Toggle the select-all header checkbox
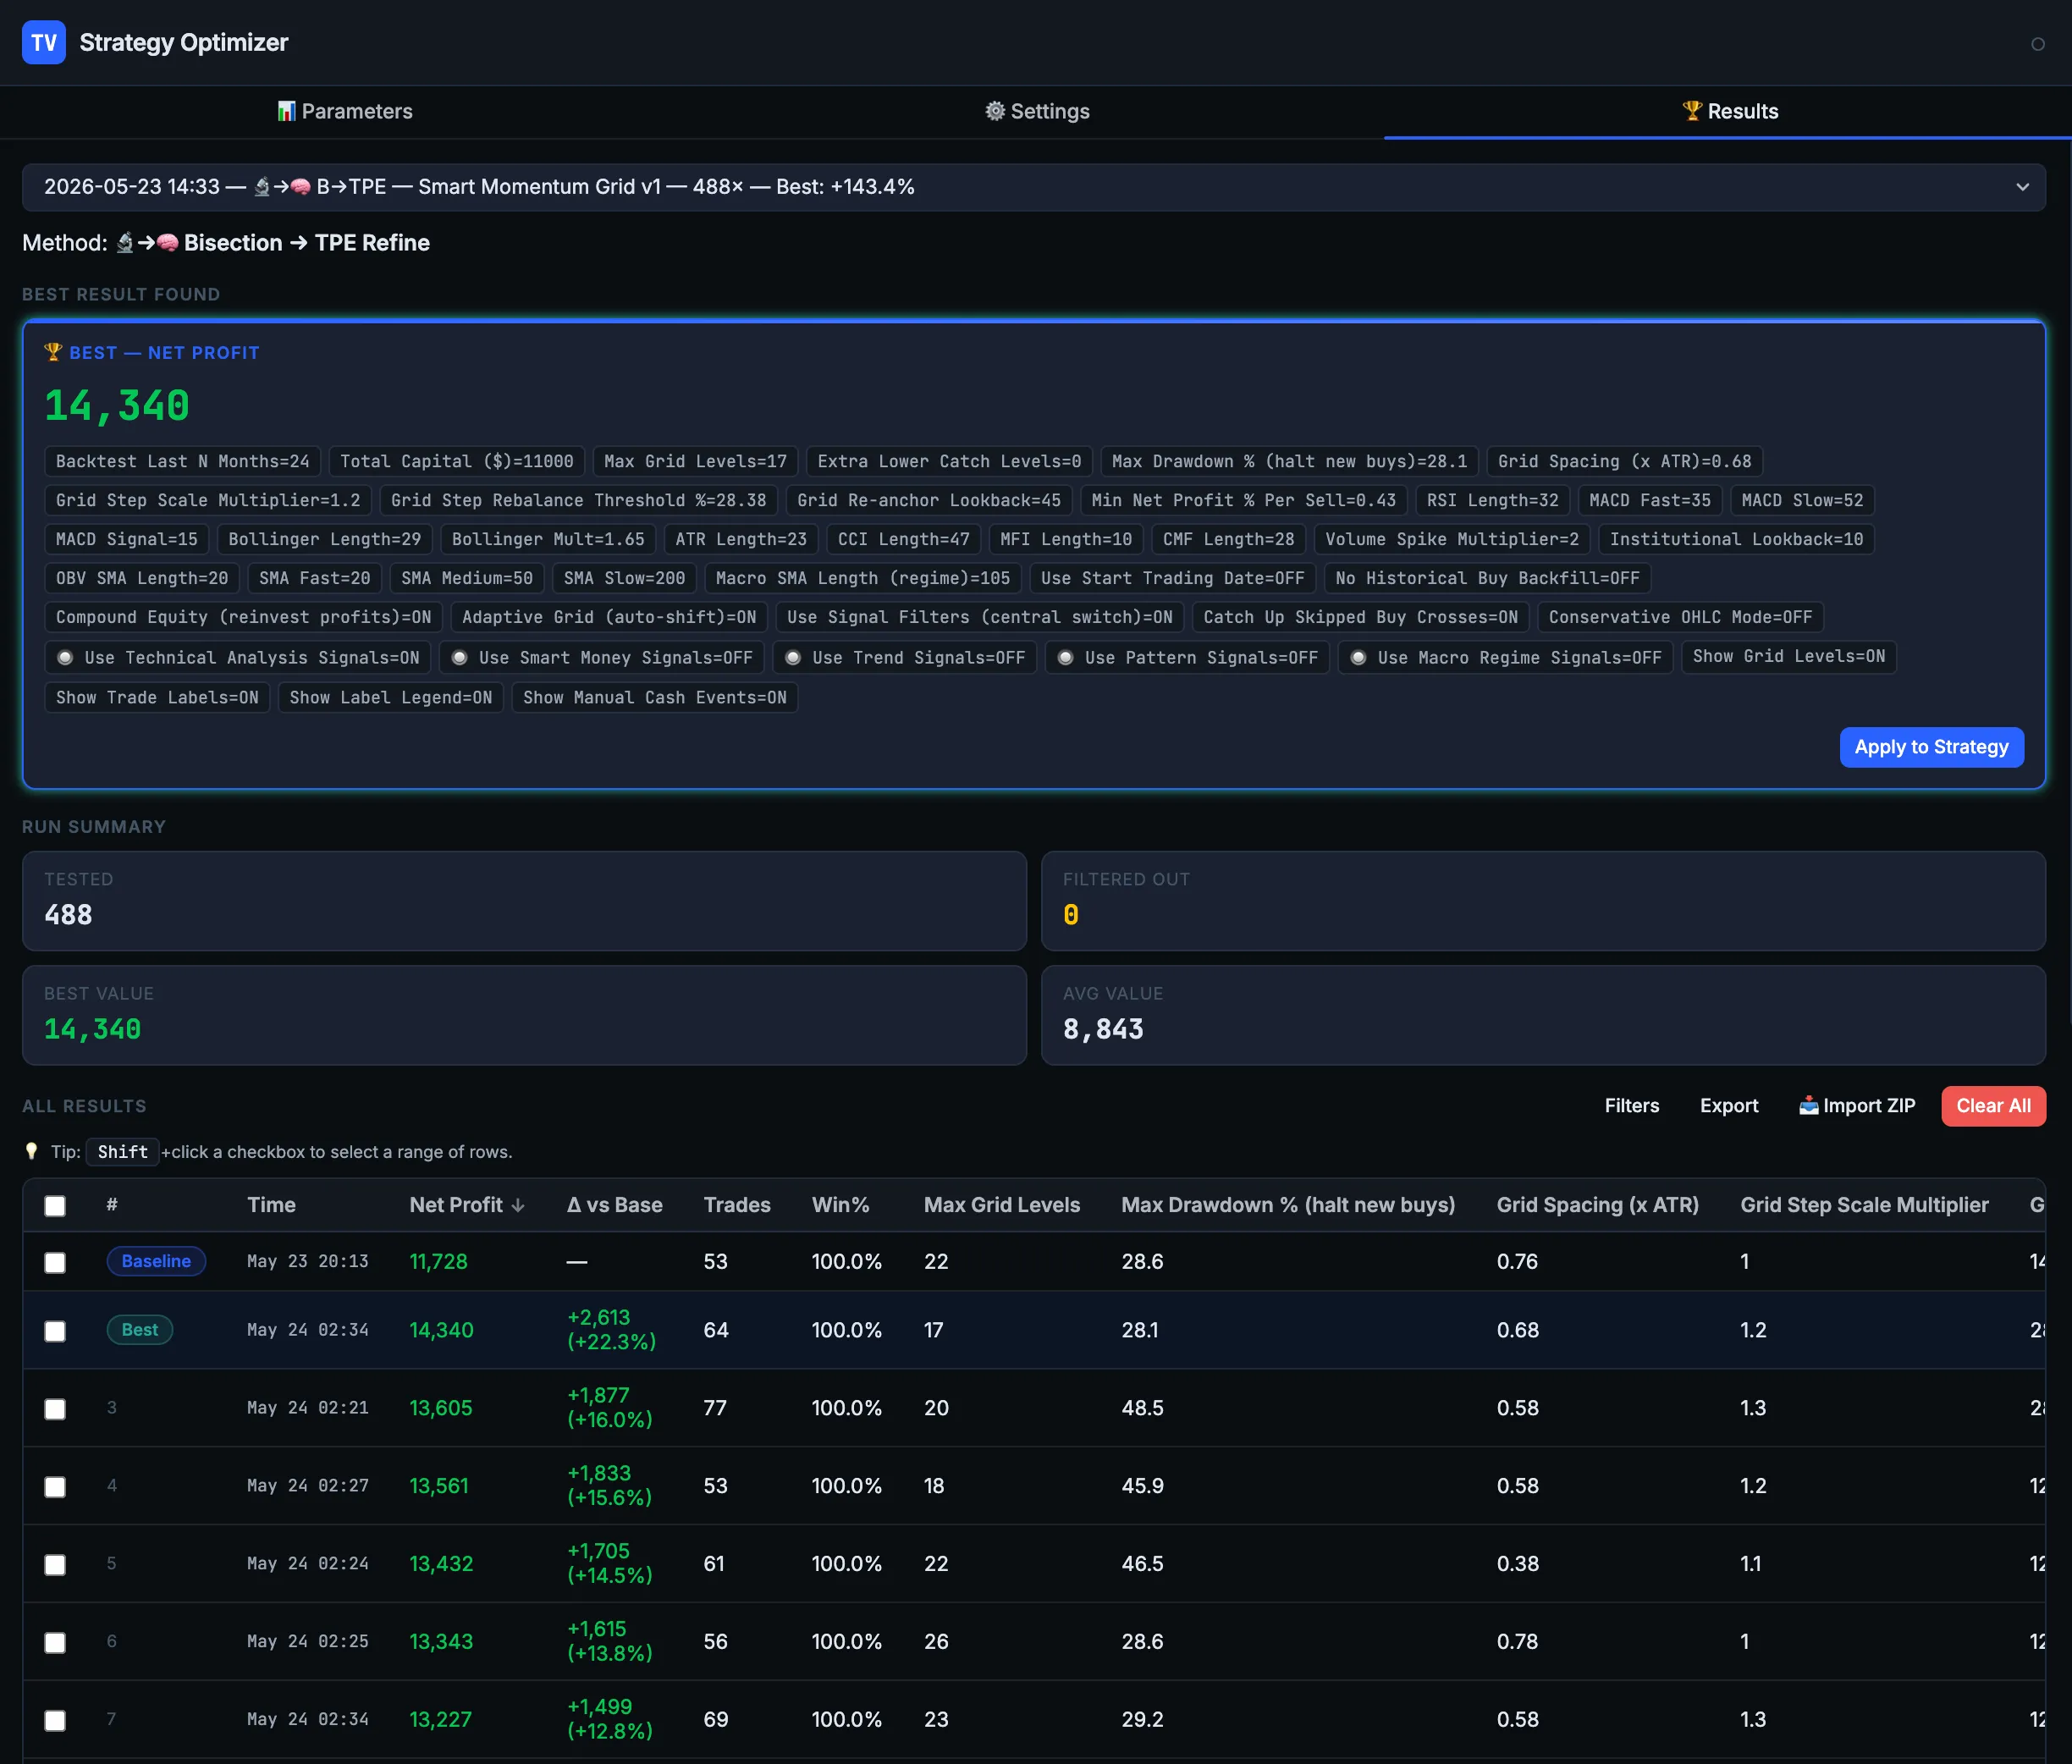 (55, 1206)
